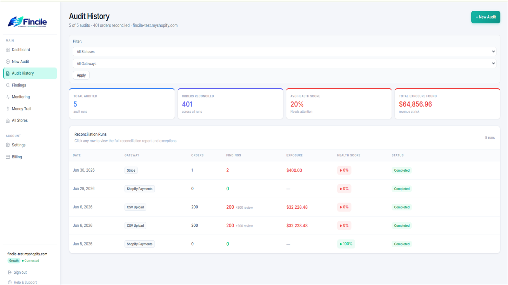Click the Money Trail dollar icon
Viewport: 508px width, 285px height.
[x=8, y=109]
